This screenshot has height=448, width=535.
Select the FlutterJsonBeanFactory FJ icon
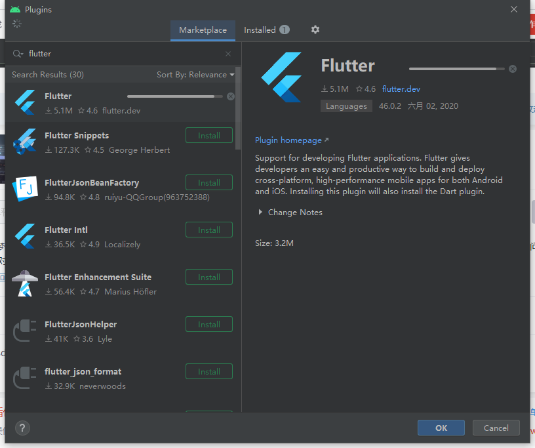point(25,188)
